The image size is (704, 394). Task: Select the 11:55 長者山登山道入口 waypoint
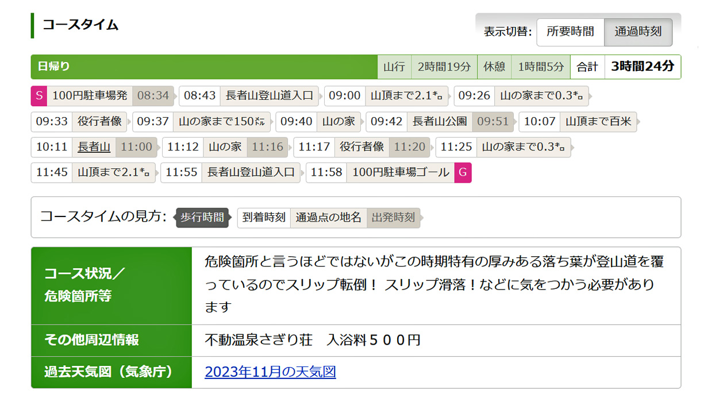click(x=251, y=172)
